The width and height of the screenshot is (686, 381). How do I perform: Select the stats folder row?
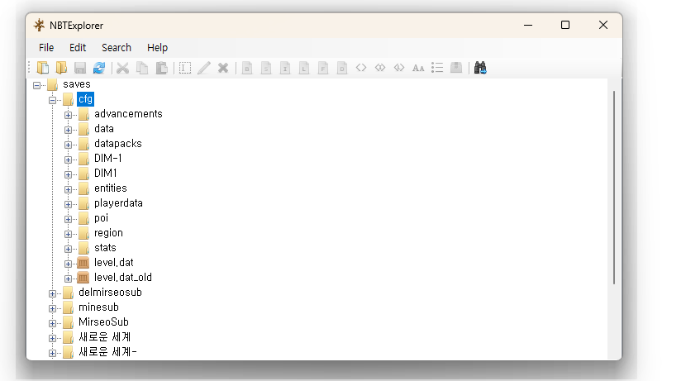[x=105, y=248]
